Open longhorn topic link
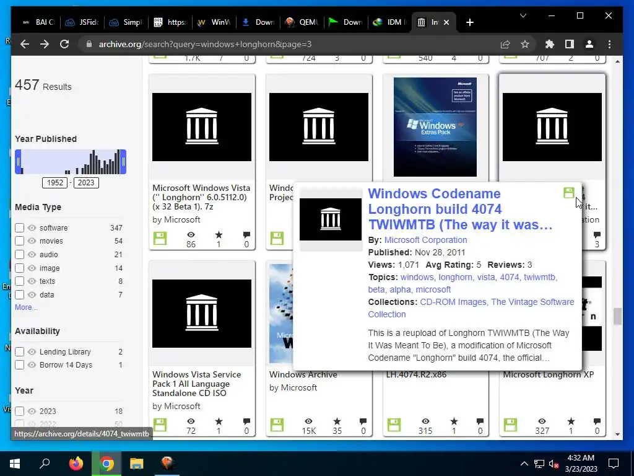This screenshot has width=634, height=476. click(x=455, y=277)
